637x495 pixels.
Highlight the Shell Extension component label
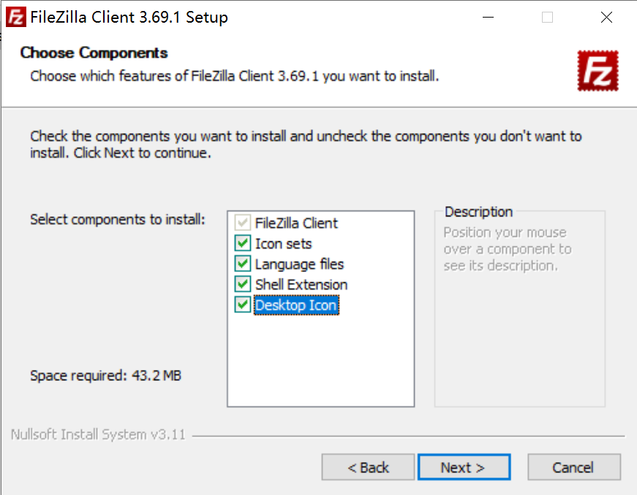pos(301,284)
